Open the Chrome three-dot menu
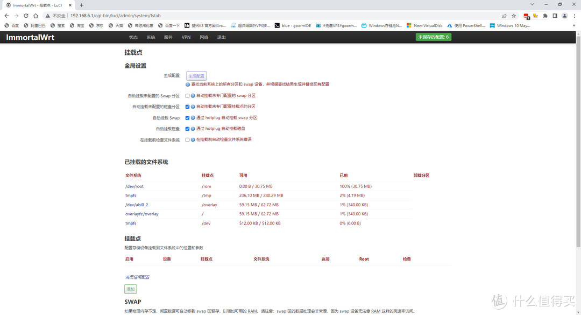The height and width of the screenshot is (315, 581). click(573, 16)
